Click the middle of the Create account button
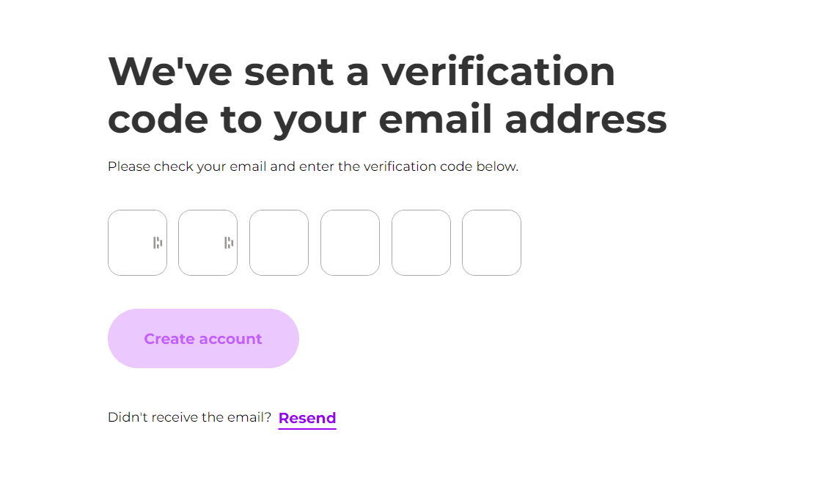Screen dimensions: 833x484 [x=203, y=338]
